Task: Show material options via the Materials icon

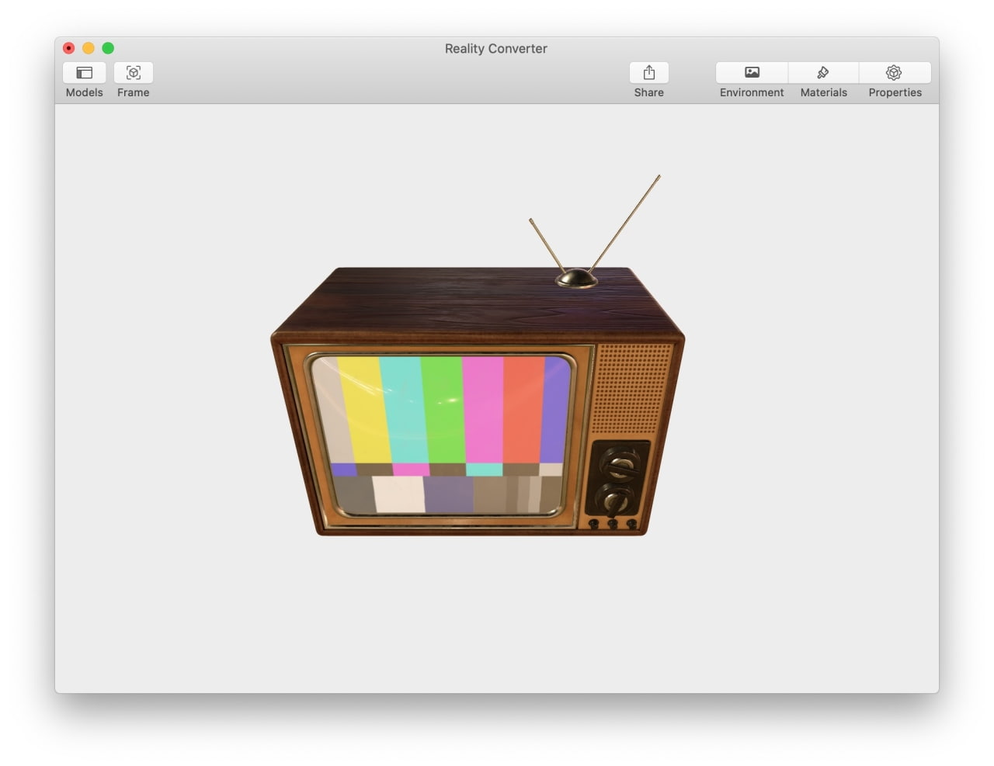Action: pyautogui.click(x=823, y=72)
